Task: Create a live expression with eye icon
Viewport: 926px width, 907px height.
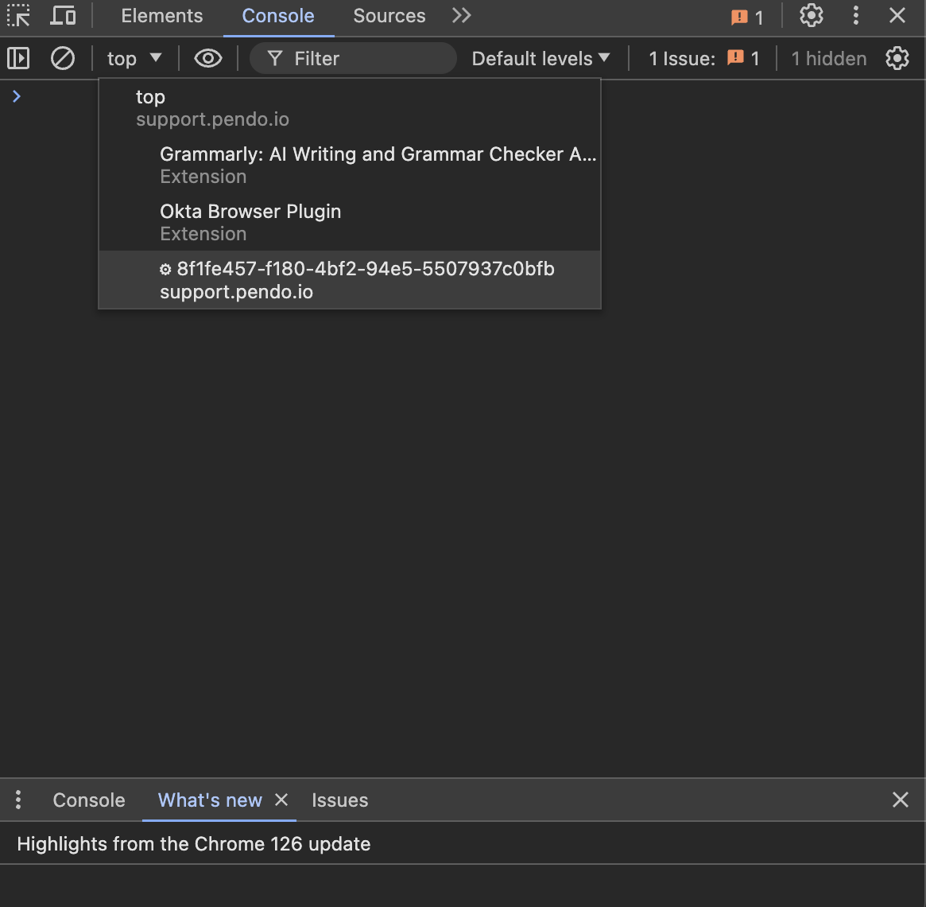Action: coord(208,59)
